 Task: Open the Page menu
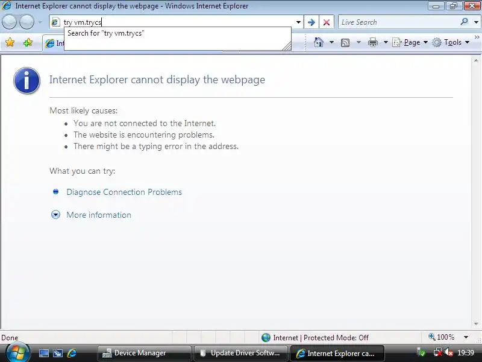click(x=410, y=42)
